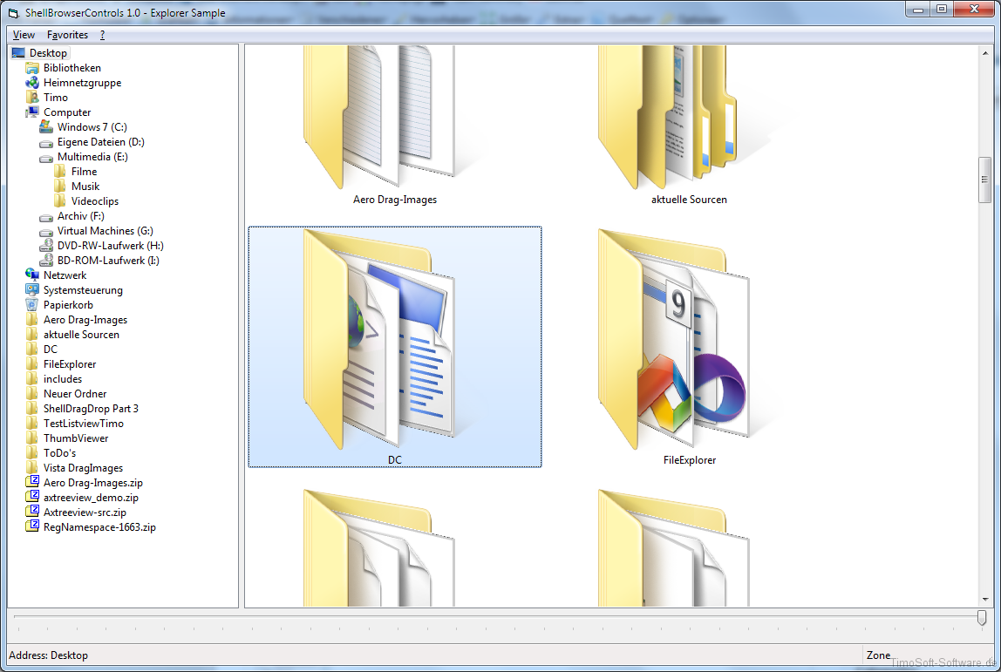
Task: Click the vertical scrollbar thumb in file view
Action: [x=985, y=180]
